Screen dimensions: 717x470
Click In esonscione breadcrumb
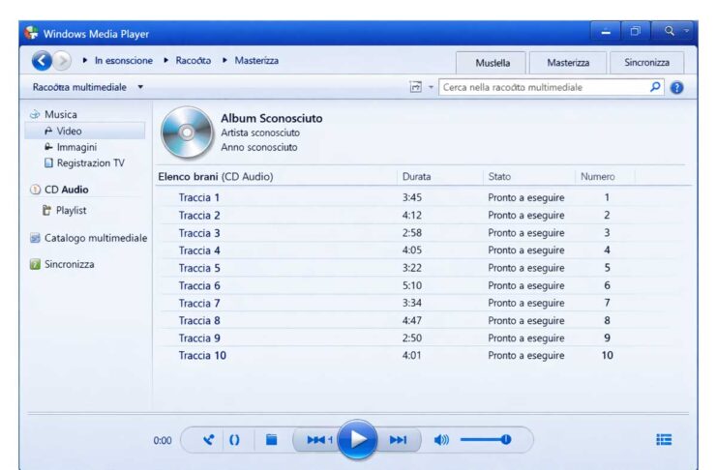tap(124, 60)
